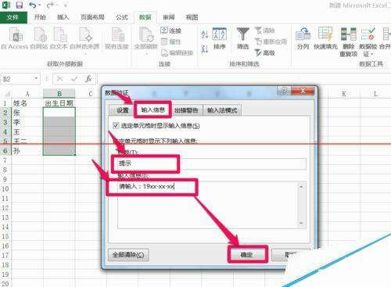Screen dimensions: 391x287
Task: Toggle show input message when cell selected checkbox
Action: [x=116, y=125]
